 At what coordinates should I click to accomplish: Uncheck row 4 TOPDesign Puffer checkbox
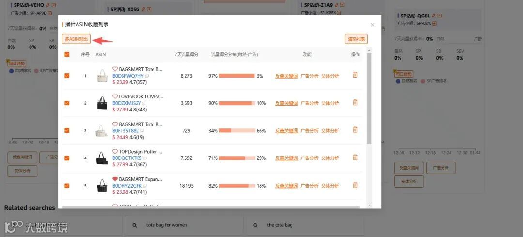67,158
